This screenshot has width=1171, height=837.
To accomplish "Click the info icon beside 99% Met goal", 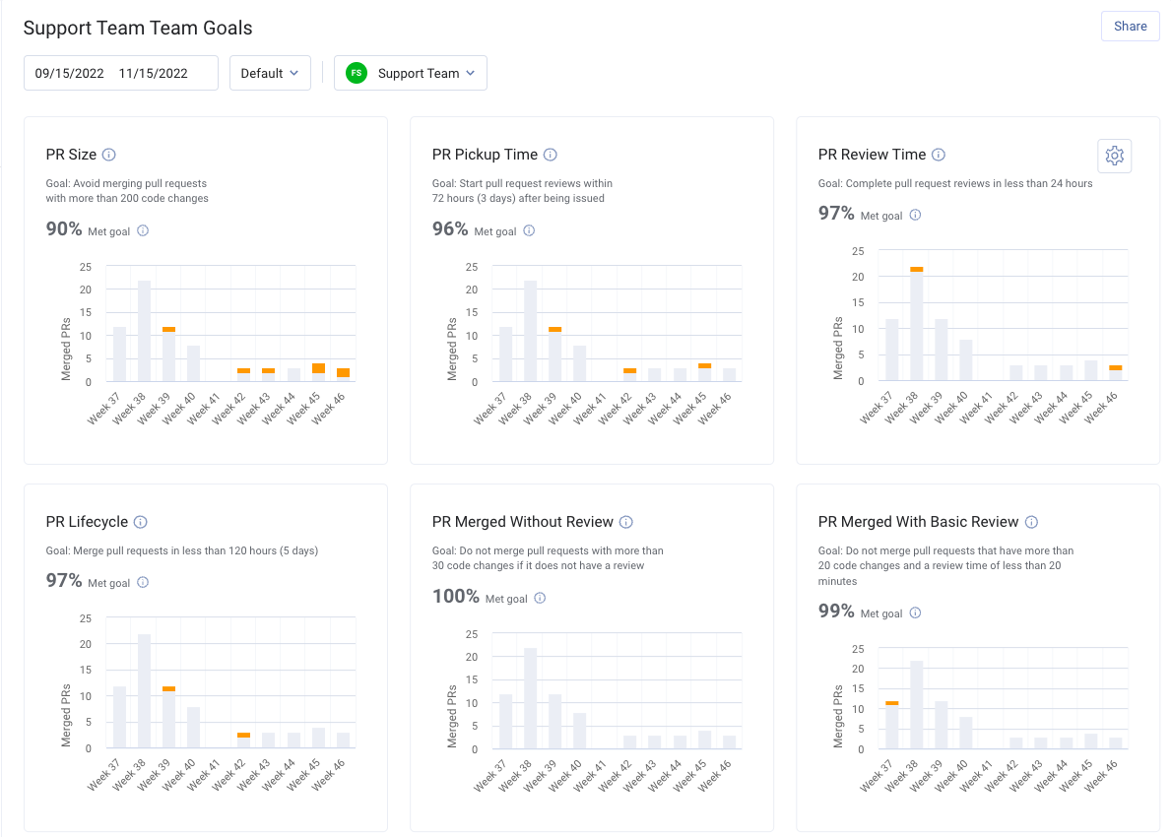I will coord(915,612).
